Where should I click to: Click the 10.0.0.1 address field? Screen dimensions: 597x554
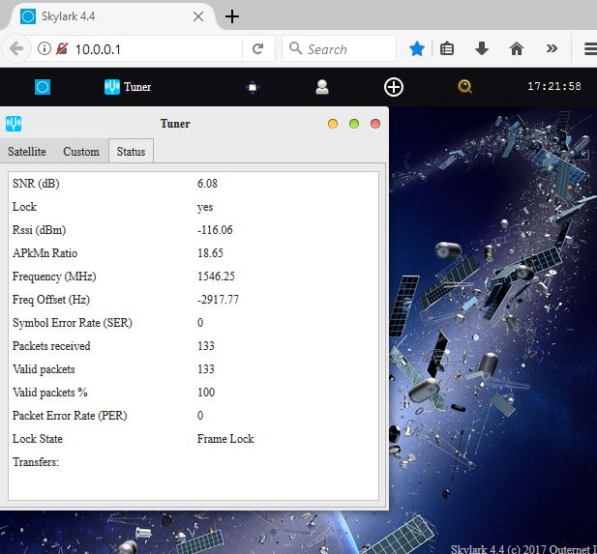click(156, 49)
